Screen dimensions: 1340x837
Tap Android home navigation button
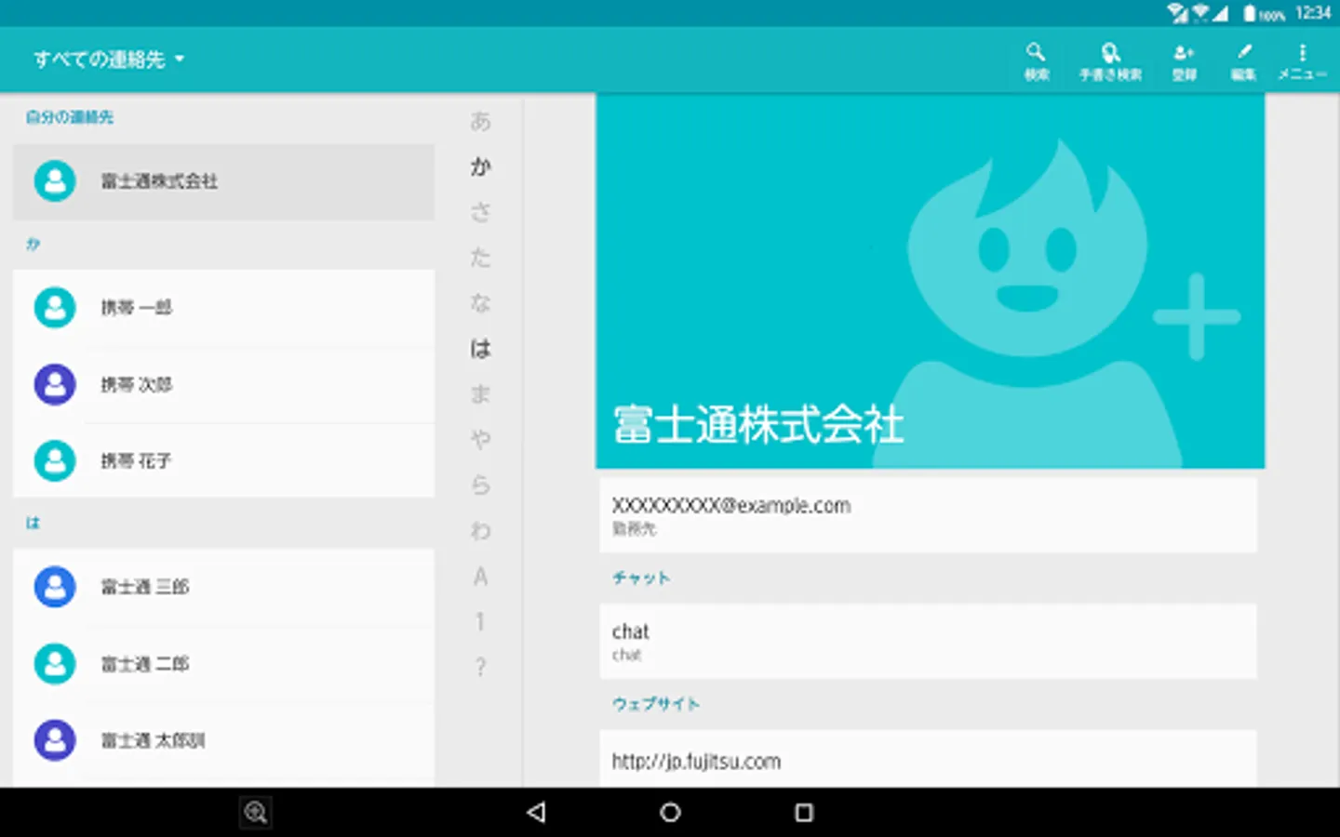670,812
